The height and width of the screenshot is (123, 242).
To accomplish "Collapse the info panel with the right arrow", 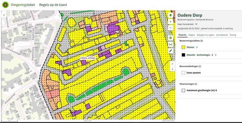I will pyautogui.click(x=172, y=64).
